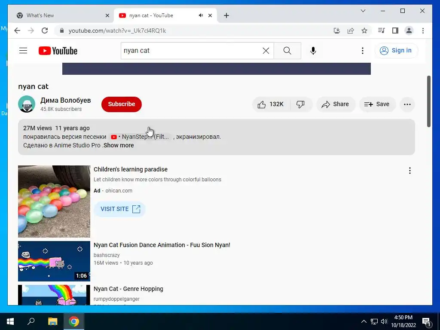Toggle Chrome side panel
The width and height of the screenshot is (440, 330).
395,31
